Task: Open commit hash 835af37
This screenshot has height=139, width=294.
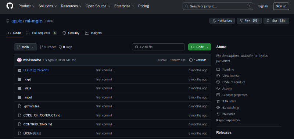Action: (x=162, y=60)
